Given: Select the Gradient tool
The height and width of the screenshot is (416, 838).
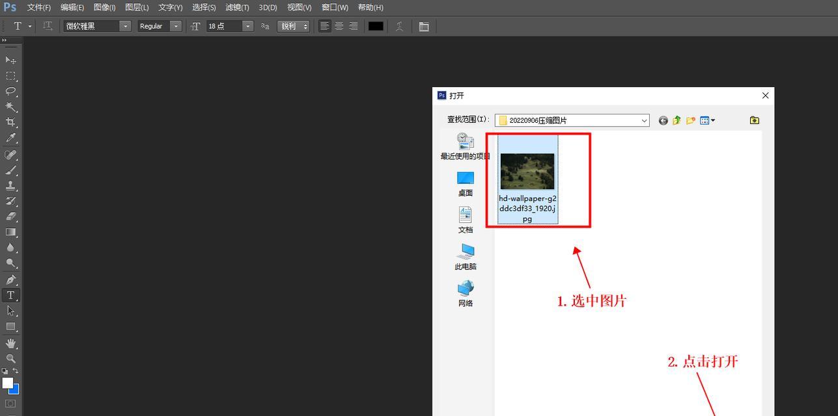Looking at the screenshot, I should pos(10,232).
